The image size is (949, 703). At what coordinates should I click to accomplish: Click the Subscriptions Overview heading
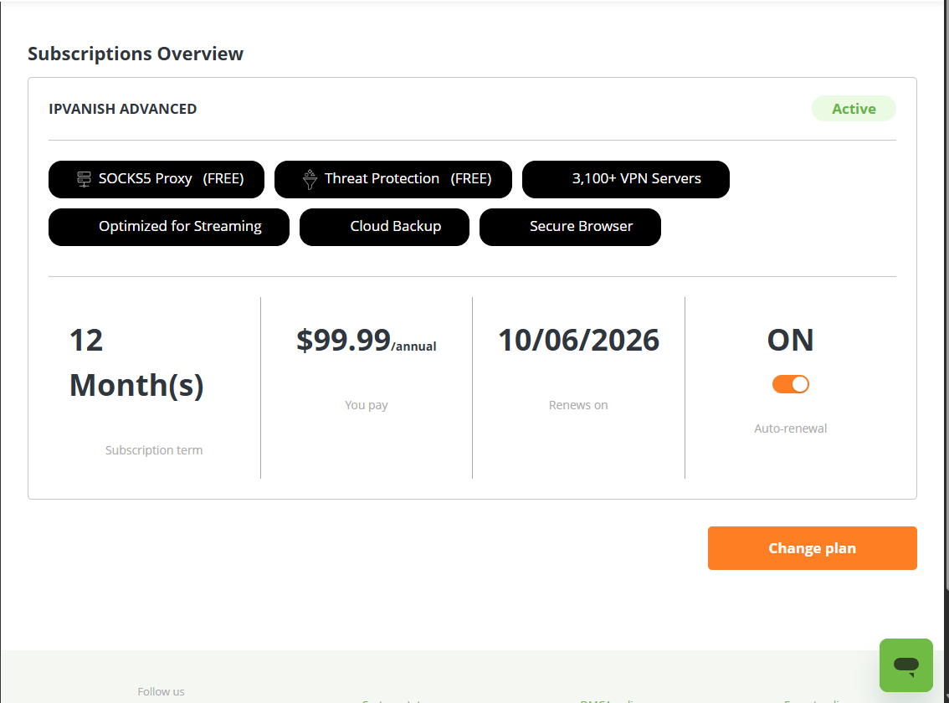[x=136, y=54]
